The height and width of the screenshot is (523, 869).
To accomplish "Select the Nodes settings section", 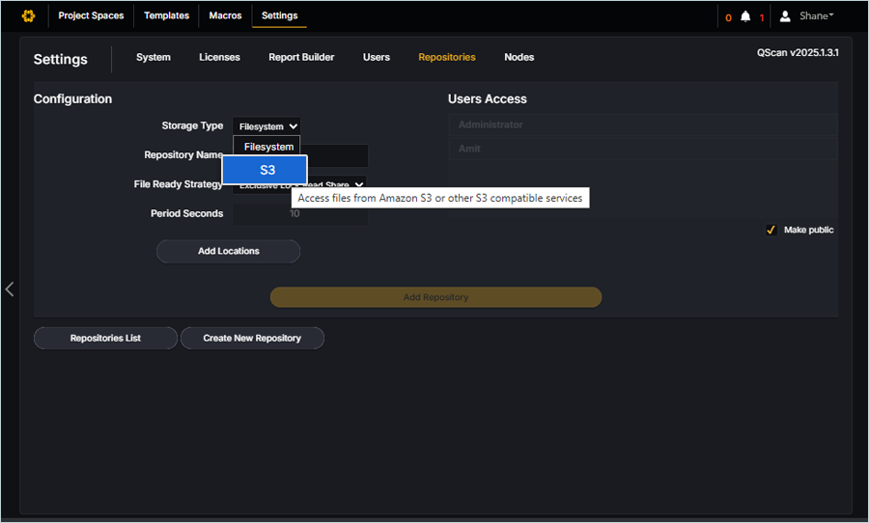I will point(519,58).
